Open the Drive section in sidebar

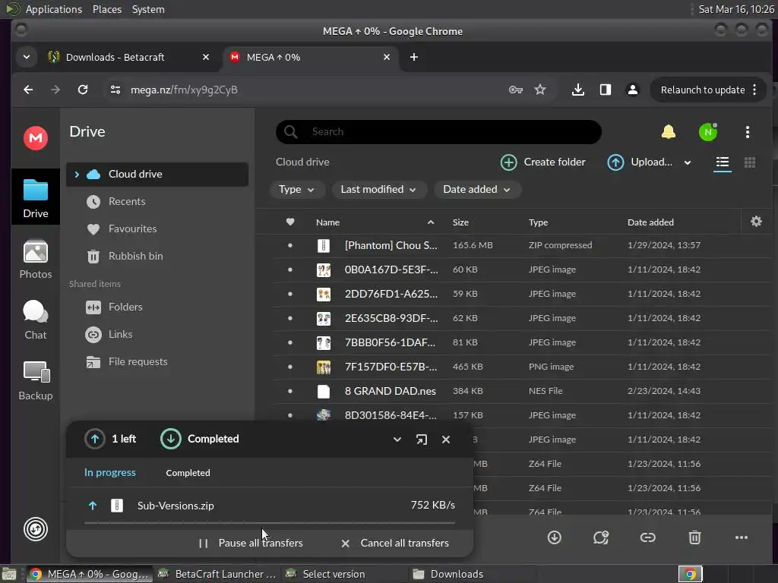tap(36, 197)
